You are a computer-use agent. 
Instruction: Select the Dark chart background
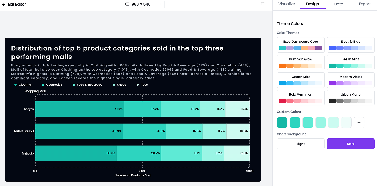350,144
